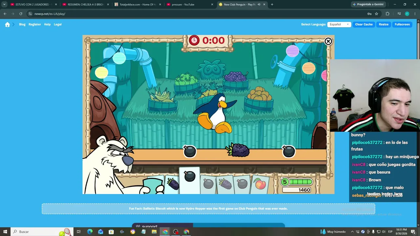Click the Fullscreen button

pyautogui.click(x=402, y=24)
